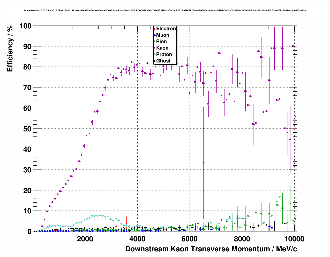
Task: Click the x-axis tick label "4000"
Action: [137, 239]
